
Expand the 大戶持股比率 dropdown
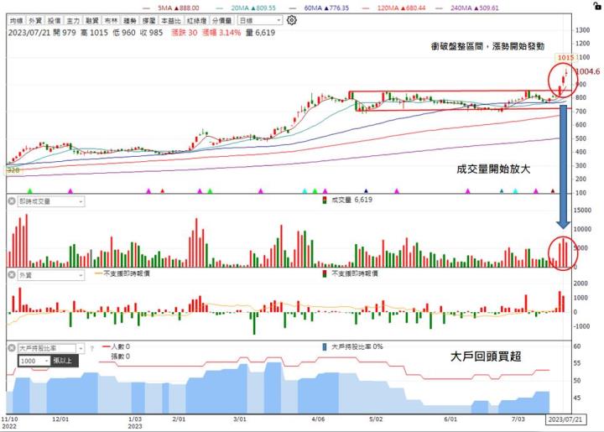coord(81,347)
